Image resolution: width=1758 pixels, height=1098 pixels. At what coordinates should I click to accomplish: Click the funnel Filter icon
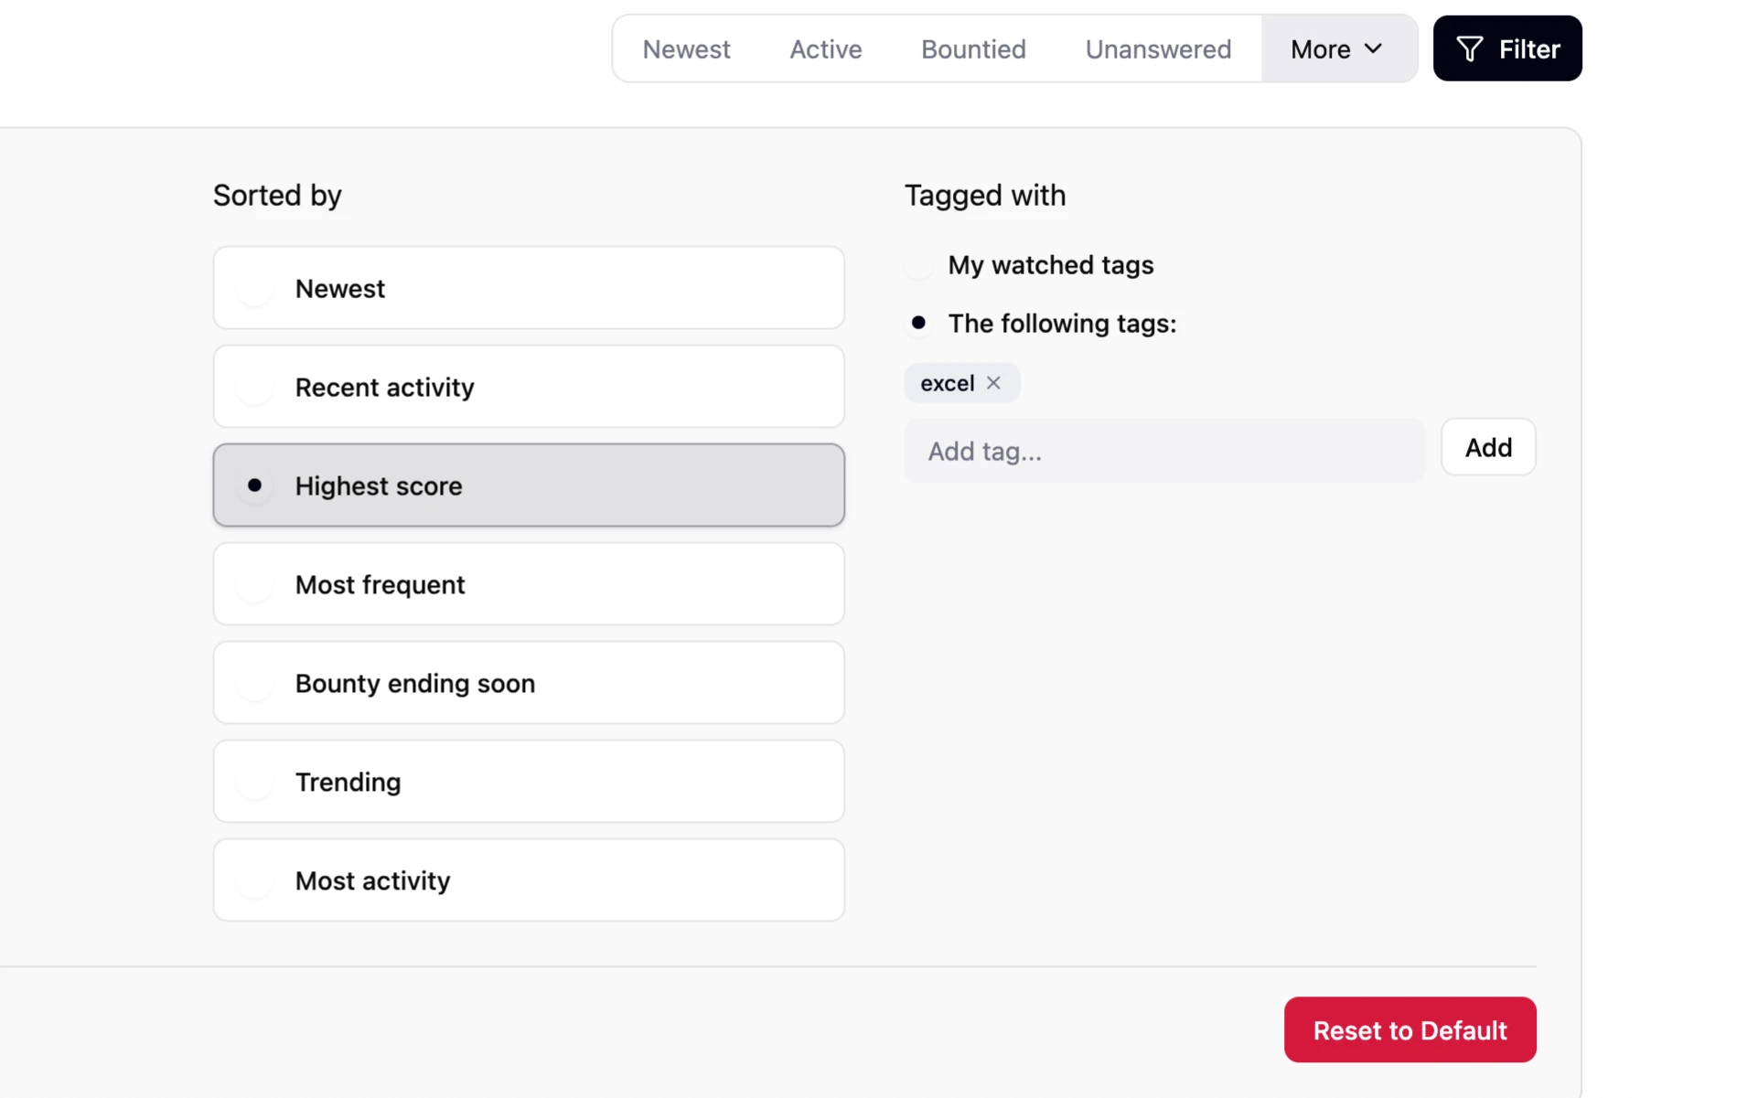[x=1469, y=49]
